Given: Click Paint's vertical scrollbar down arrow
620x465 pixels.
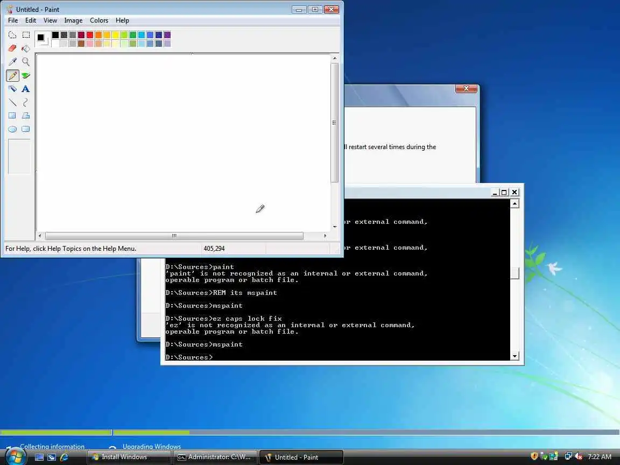Looking at the screenshot, I should 335,227.
